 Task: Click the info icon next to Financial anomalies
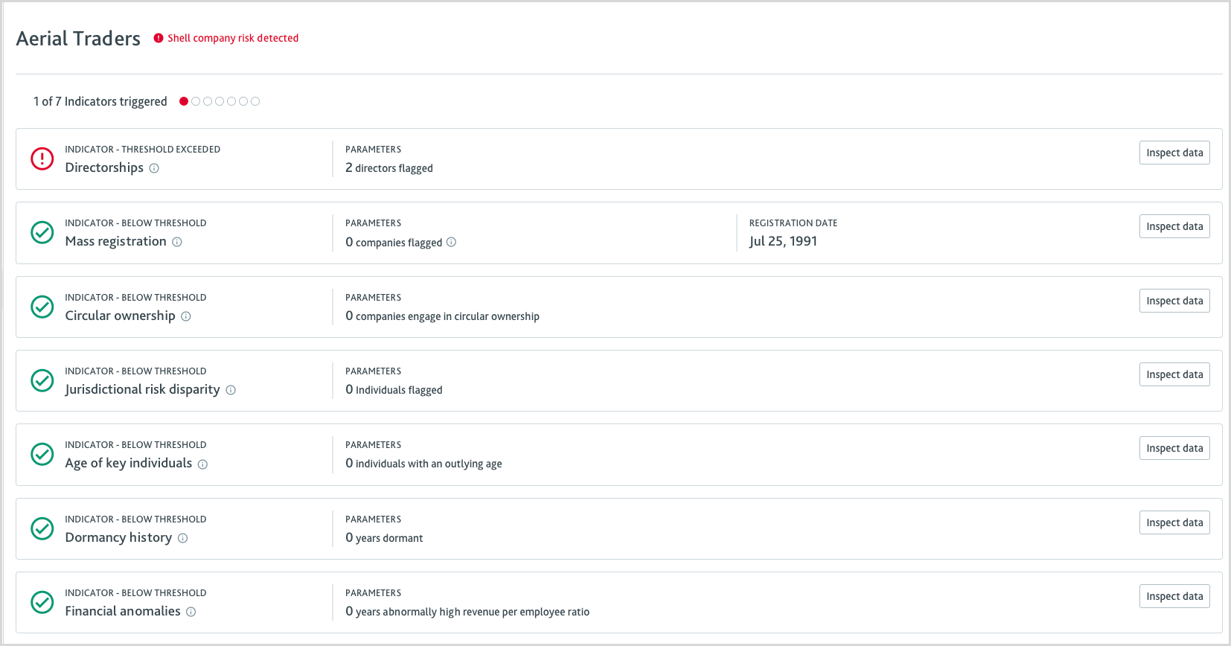191,612
